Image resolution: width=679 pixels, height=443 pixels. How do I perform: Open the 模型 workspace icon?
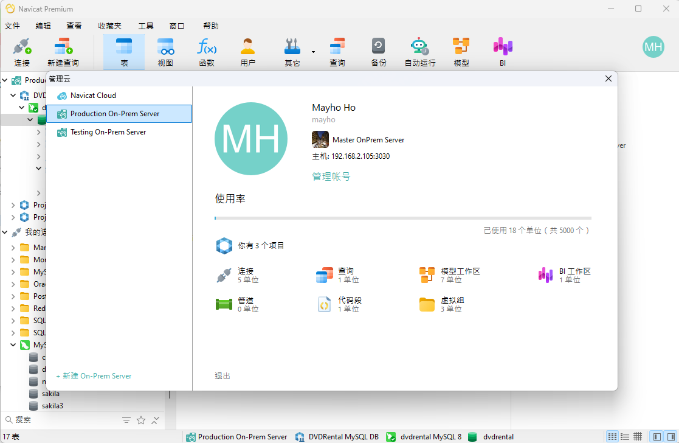460,52
